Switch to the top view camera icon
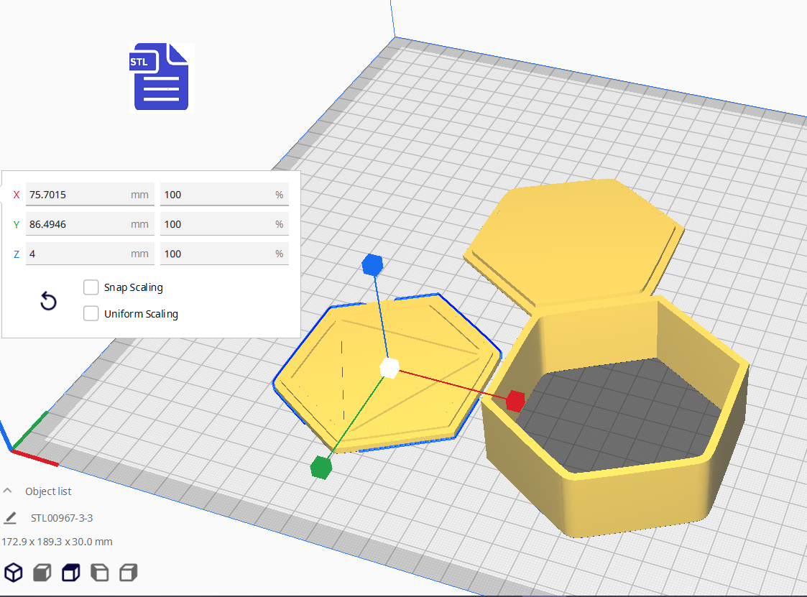This screenshot has height=597, width=807. coord(70,573)
